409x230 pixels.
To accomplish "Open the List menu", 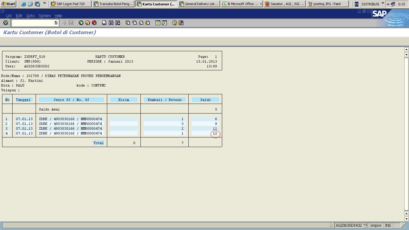I will [9, 16].
